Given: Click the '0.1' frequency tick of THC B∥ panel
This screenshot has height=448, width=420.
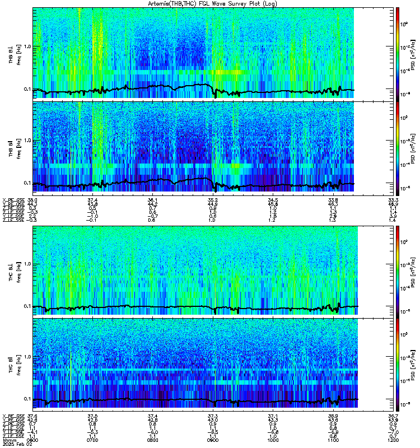Looking at the screenshot, I should click(27, 399).
